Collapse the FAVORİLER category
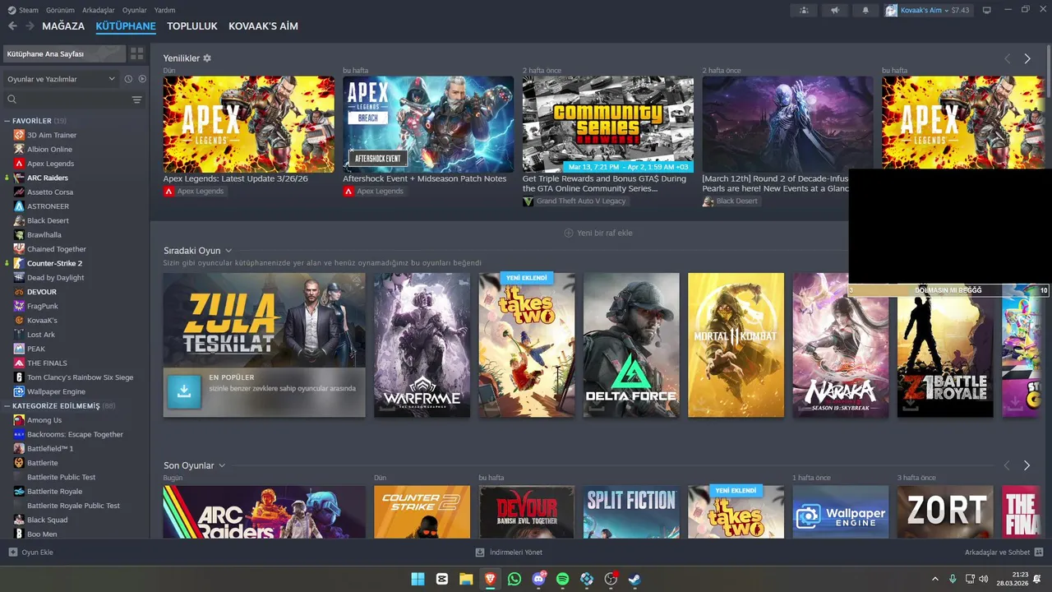Image resolution: width=1052 pixels, height=592 pixels. click(7, 121)
